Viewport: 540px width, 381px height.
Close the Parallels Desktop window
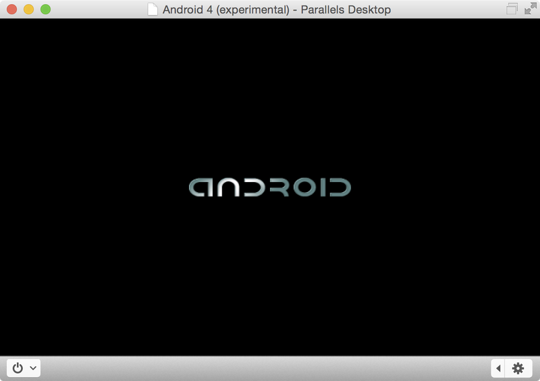coord(11,9)
